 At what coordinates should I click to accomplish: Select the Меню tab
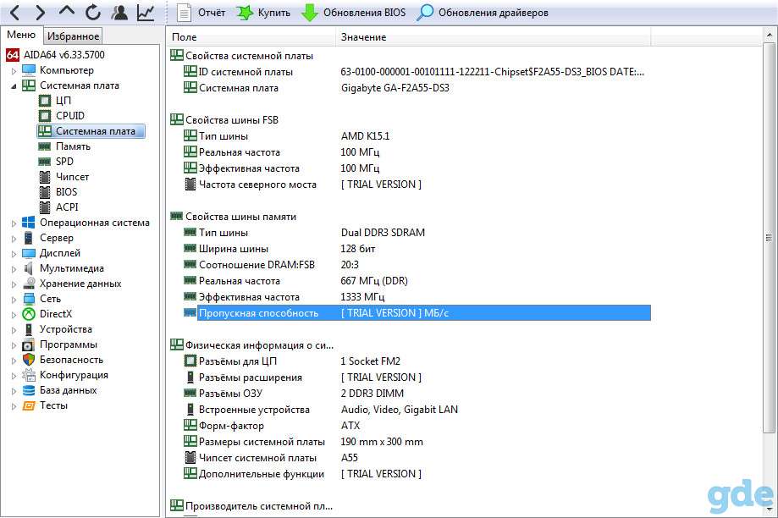pos(21,35)
